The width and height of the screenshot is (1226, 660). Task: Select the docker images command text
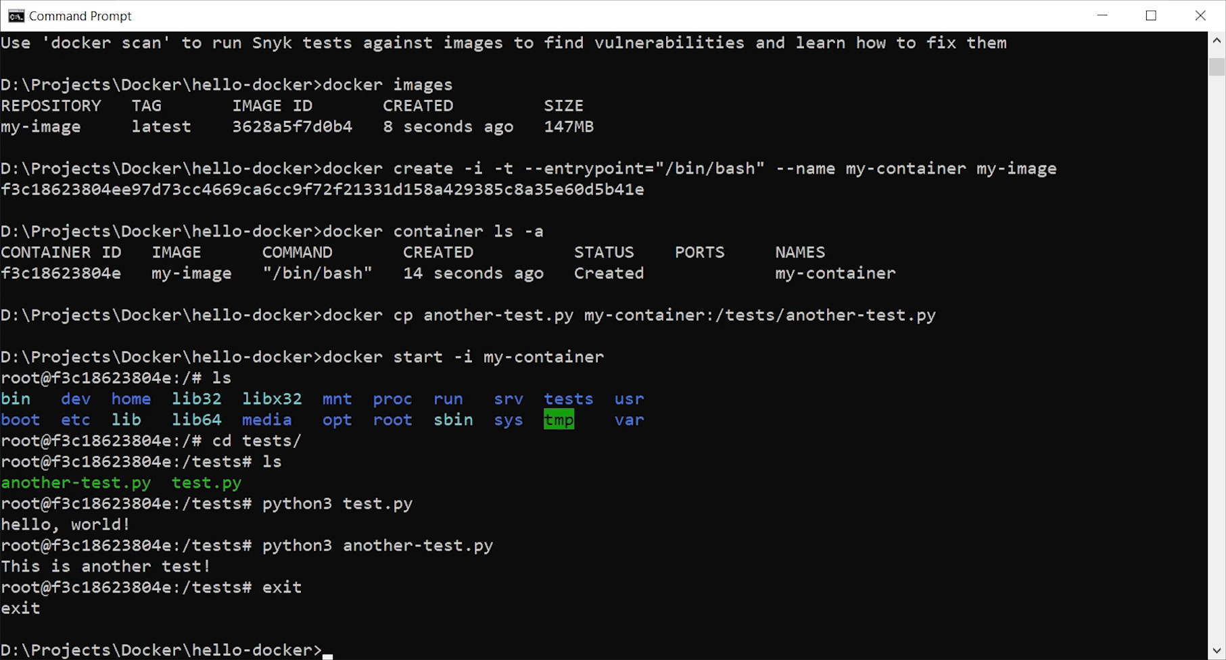tap(388, 84)
